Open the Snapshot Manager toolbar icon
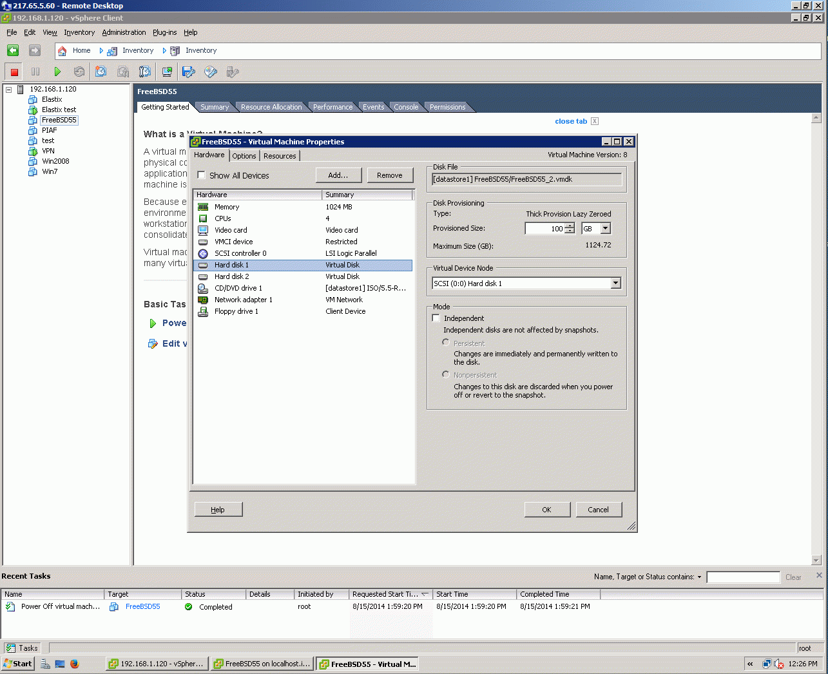The image size is (828, 674). 145,72
